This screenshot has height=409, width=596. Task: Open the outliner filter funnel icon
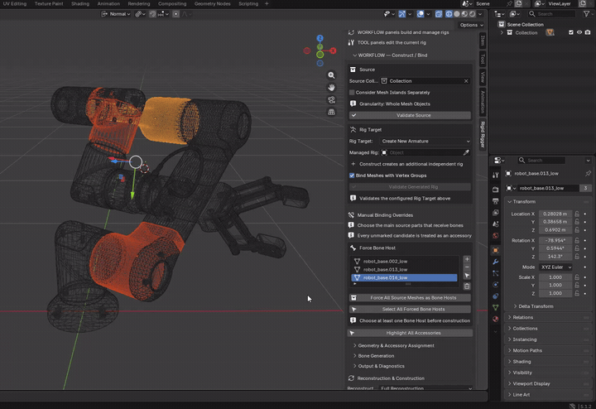[x=586, y=14]
